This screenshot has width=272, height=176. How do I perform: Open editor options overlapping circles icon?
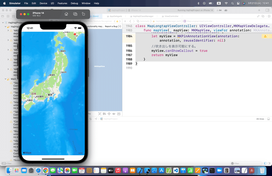coord(263,16)
